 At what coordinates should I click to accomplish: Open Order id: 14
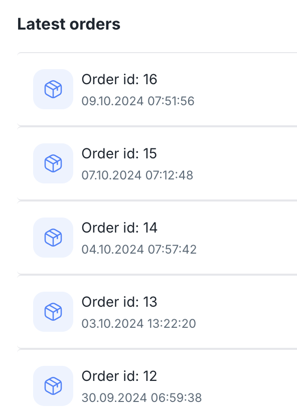click(x=119, y=228)
